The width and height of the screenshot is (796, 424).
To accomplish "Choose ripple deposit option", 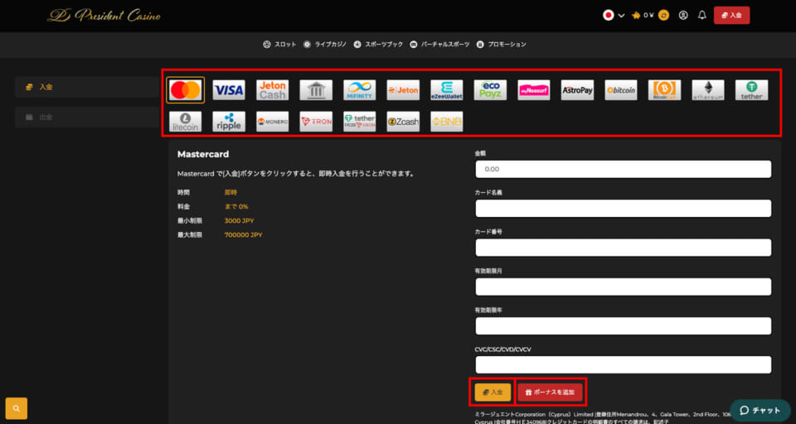I will click(229, 122).
